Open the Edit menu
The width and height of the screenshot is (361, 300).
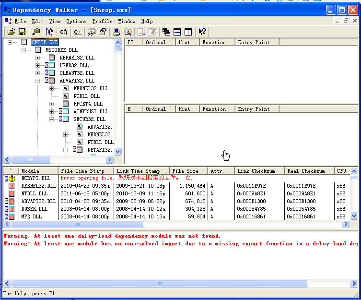tap(37, 21)
